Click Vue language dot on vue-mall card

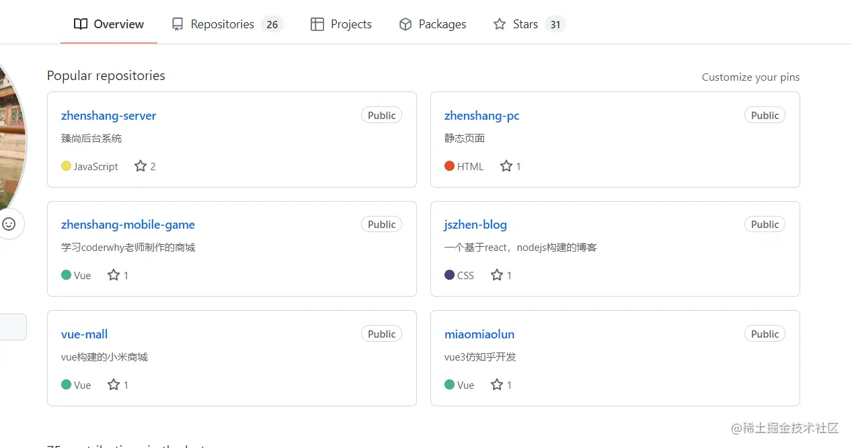(x=66, y=384)
